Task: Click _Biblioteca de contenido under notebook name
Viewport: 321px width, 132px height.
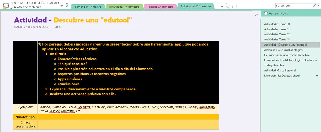Action: [26, 7]
